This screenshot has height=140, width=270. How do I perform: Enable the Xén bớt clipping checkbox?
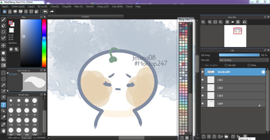(226, 65)
